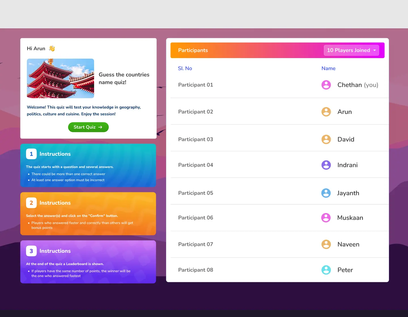Click Indrani's purple avatar icon
This screenshot has width=408, height=317.
click(326, 165)
